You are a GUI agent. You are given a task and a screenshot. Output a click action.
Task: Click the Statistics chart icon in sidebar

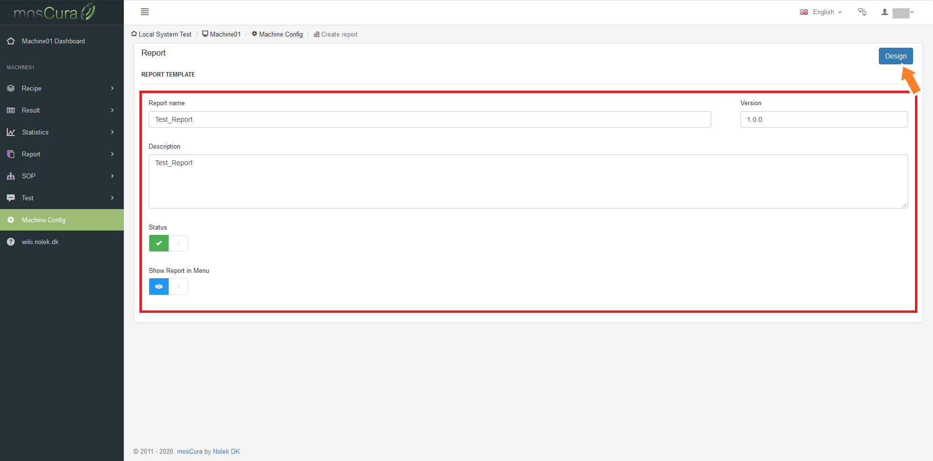tap(11, 132)
